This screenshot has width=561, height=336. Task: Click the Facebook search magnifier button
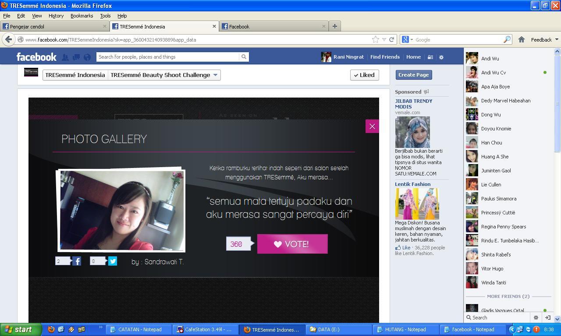tap(244, 57)
